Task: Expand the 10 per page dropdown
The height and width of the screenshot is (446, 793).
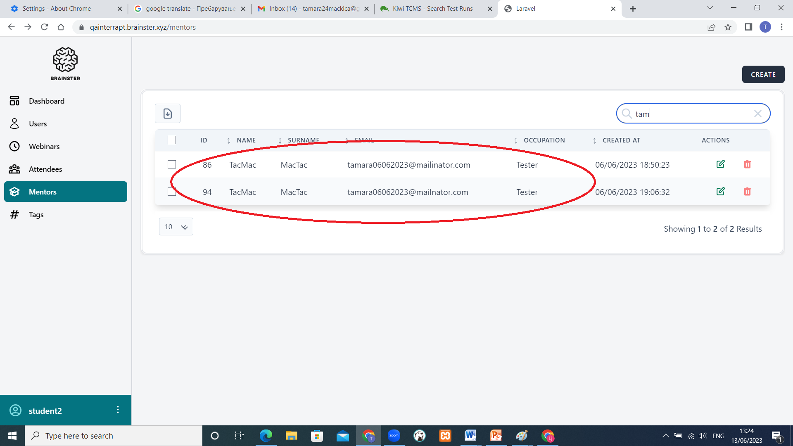Action: click(176, 227)
